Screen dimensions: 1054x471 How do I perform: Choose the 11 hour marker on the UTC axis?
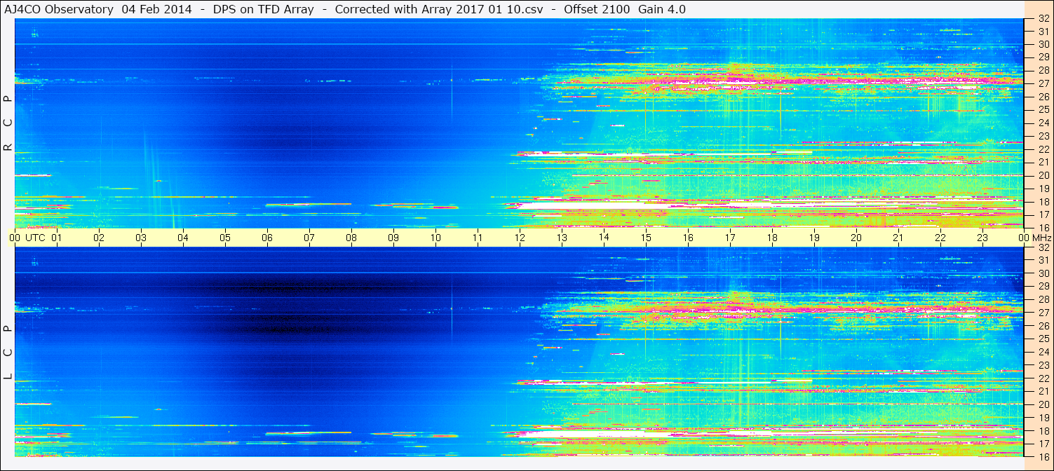(x=478, y=238)
